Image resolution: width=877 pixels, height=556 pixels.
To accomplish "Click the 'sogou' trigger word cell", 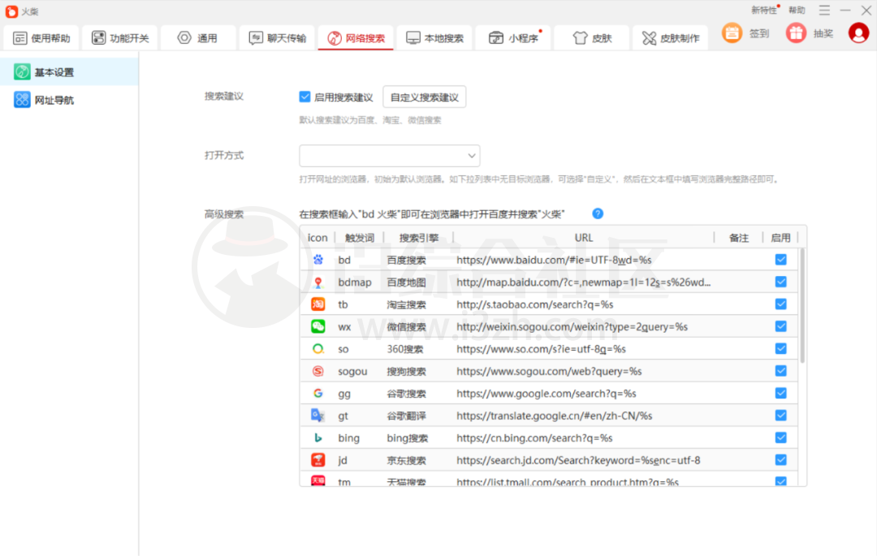I will coord(352,371).
